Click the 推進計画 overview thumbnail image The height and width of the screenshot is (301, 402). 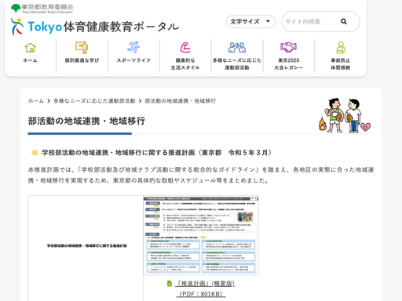coord(201,235)
